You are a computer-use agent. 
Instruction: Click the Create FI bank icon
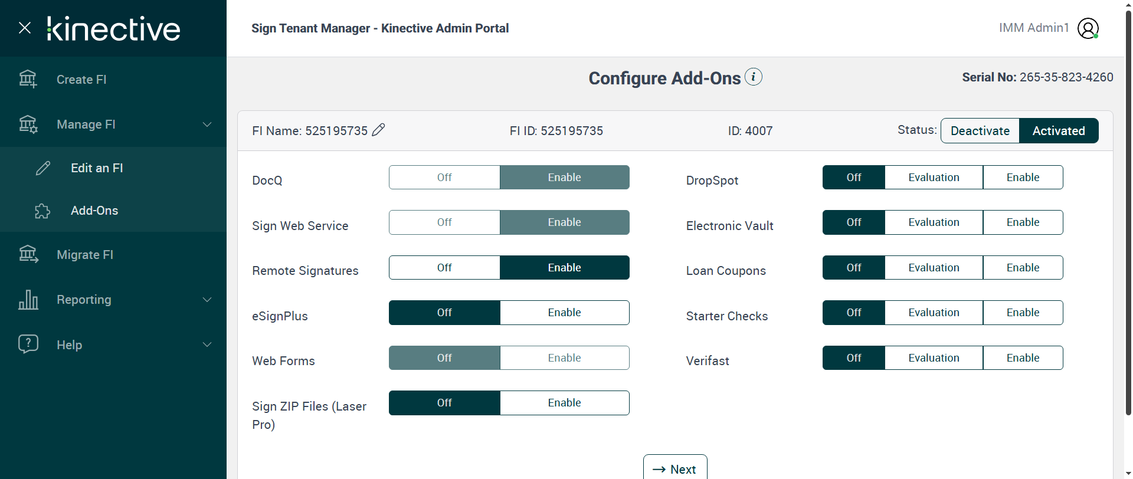point(28,79)
